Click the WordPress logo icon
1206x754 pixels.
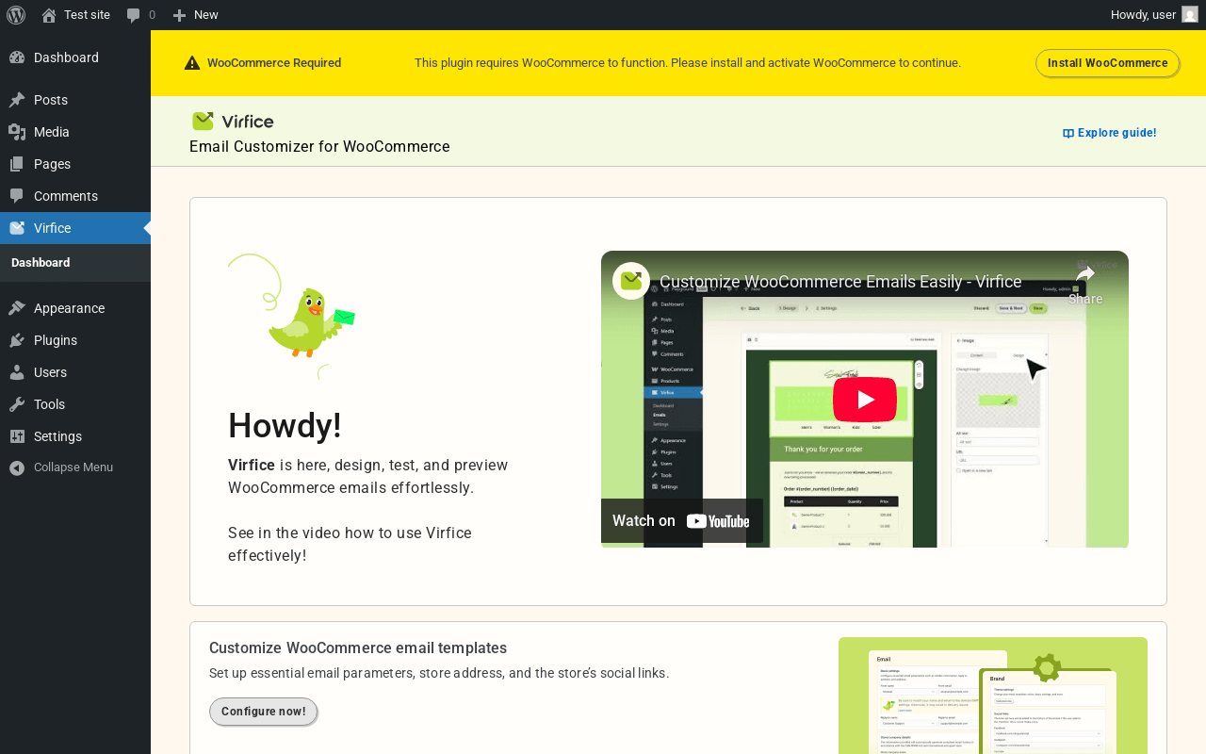click(x=16, y=15)
